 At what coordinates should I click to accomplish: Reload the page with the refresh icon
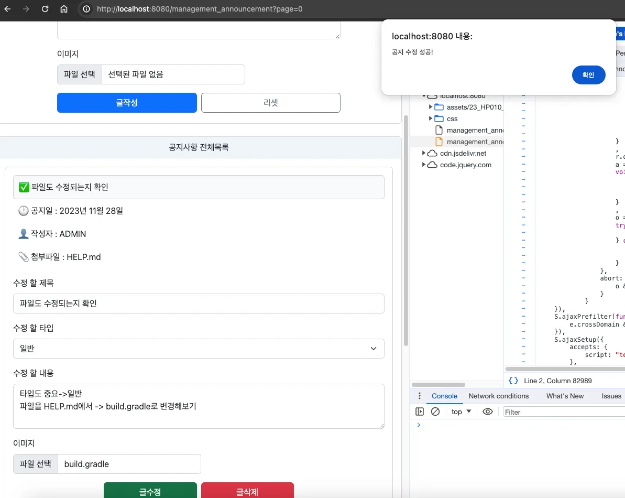(x=45, y=9)
